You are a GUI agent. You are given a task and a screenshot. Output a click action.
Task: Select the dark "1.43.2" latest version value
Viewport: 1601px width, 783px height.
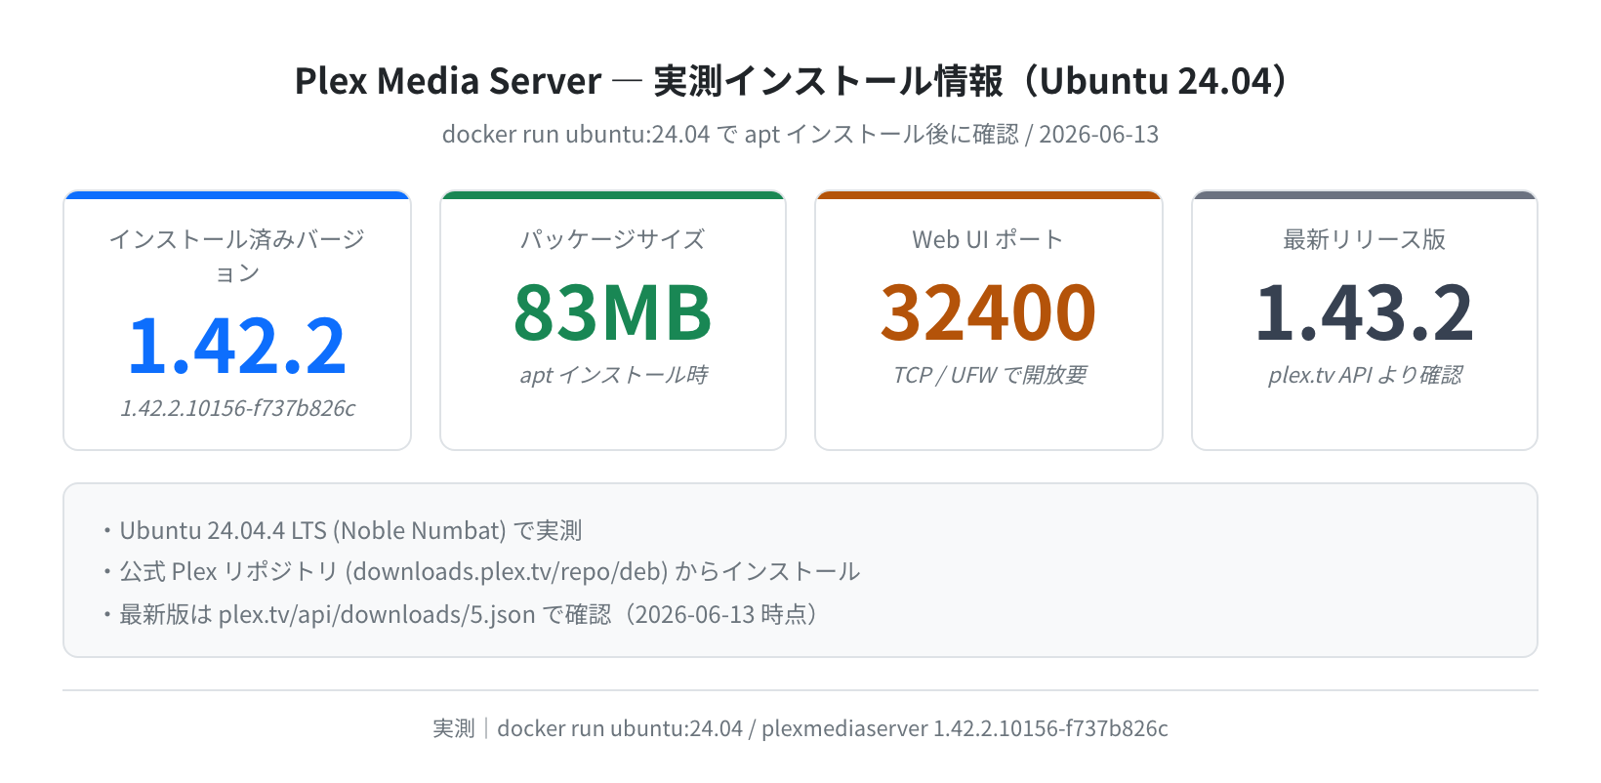(1365, 312)
